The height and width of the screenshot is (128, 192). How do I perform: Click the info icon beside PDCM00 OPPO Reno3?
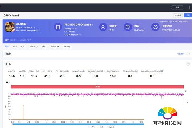[x=92, y=25]
